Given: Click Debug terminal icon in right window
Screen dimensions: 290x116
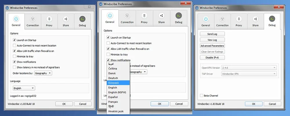Looking at the screenshot, I should click(x=272, y=19).
